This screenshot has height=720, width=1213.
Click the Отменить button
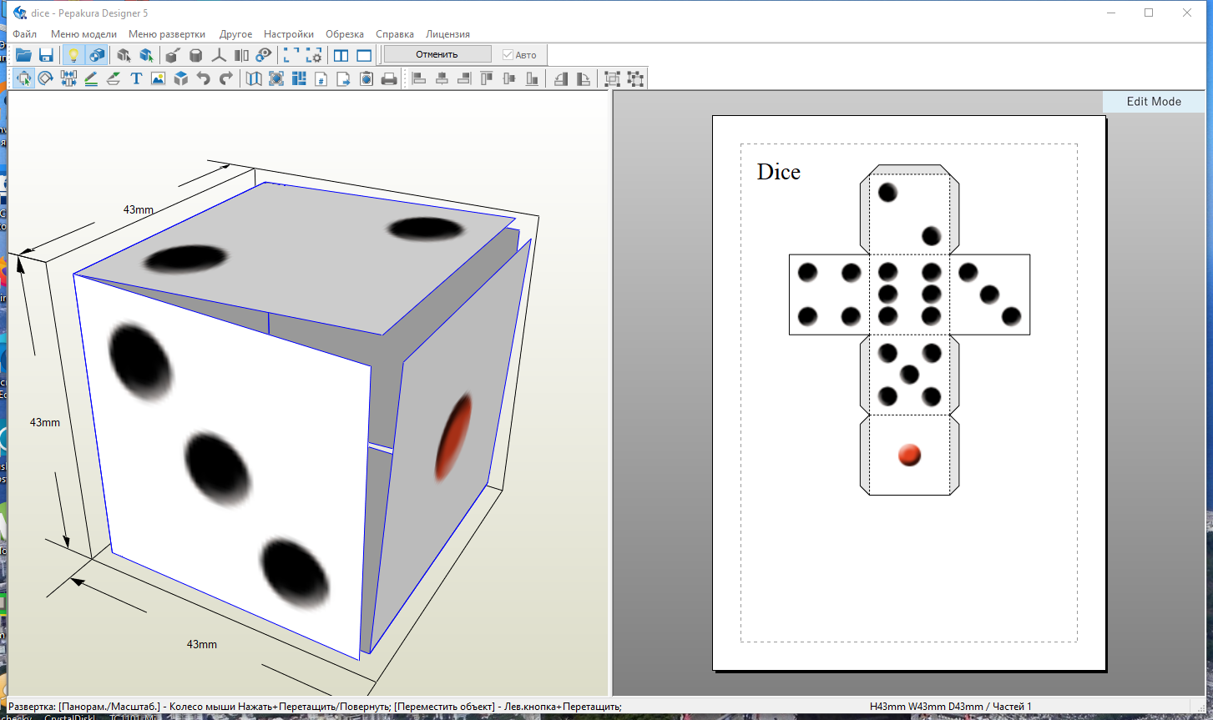(437, 54)
